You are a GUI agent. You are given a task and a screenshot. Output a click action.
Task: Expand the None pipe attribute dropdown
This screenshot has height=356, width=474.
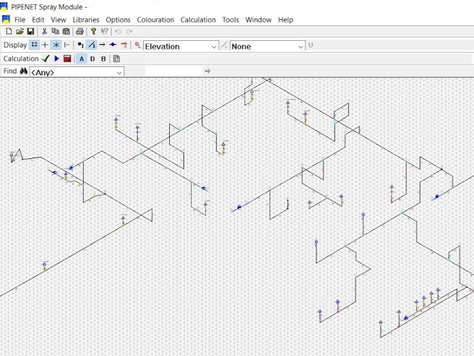[x=300, y=47]
